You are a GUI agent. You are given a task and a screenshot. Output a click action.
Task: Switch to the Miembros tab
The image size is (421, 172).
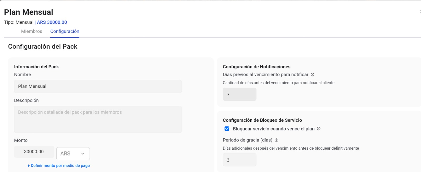(32, 31)
